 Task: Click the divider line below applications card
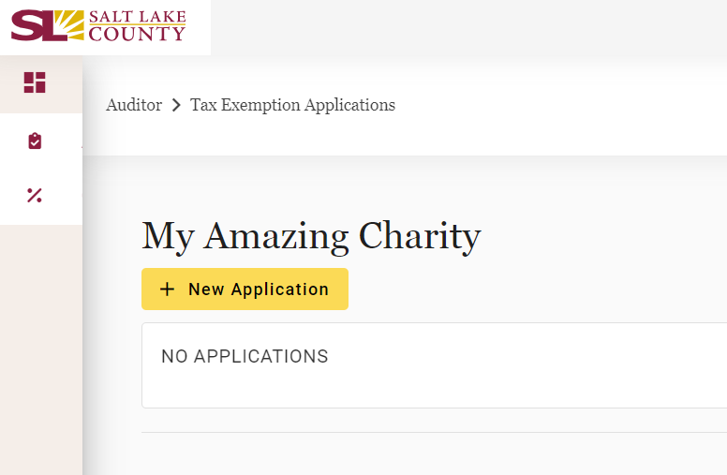pyautogui.click(x=431, y=432)
